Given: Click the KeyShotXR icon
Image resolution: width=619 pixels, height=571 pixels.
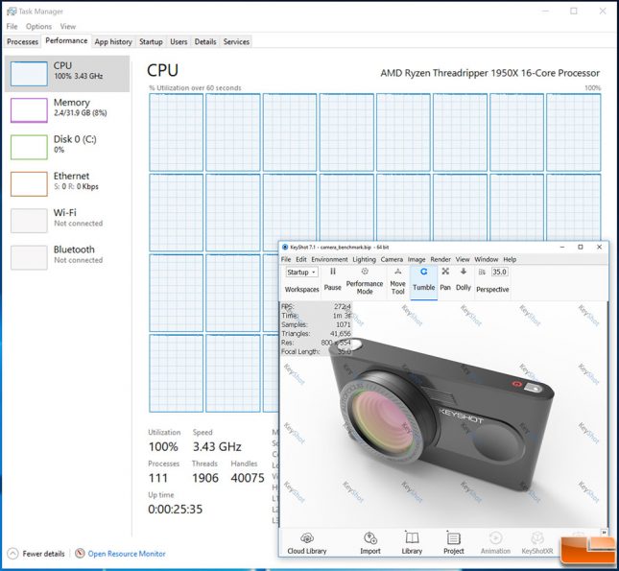Looking at the screenshot, I should (x=537, y=537).
